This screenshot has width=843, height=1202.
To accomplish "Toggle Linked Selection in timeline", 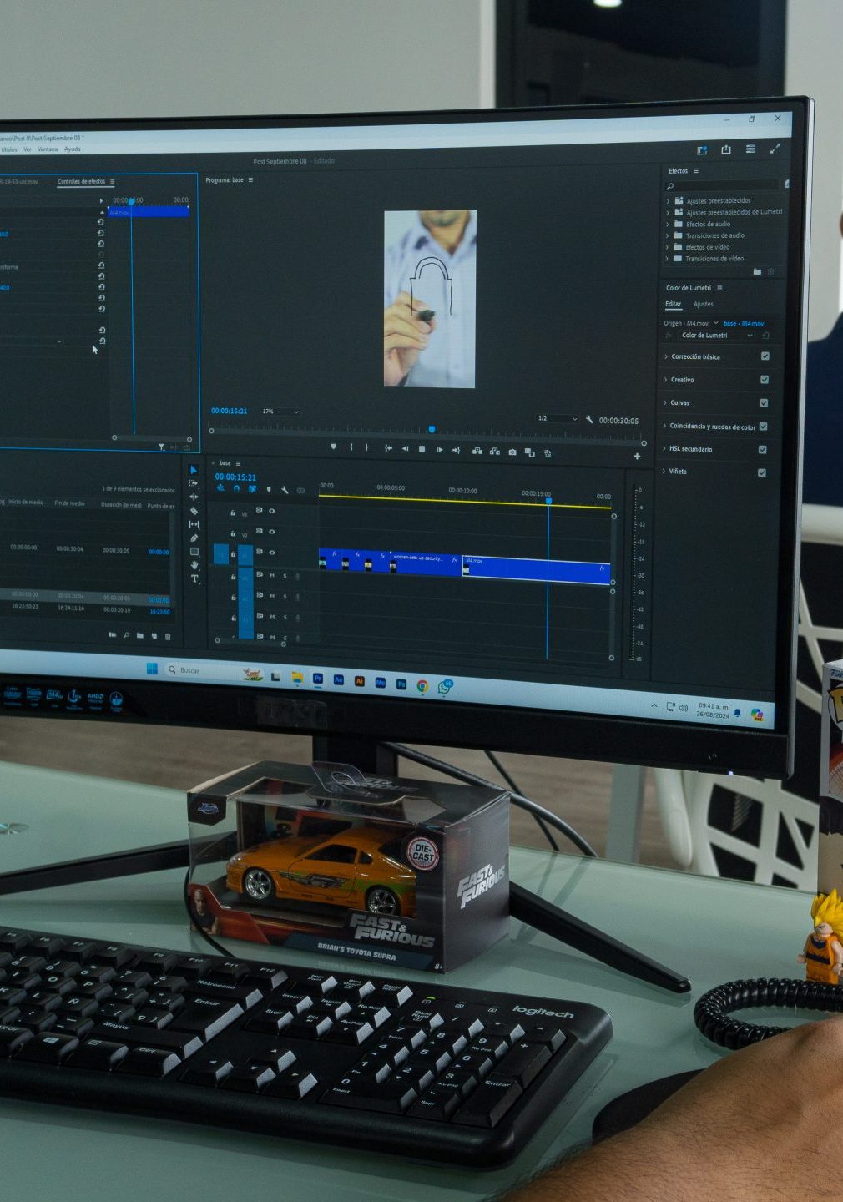I will coord(251,488).
